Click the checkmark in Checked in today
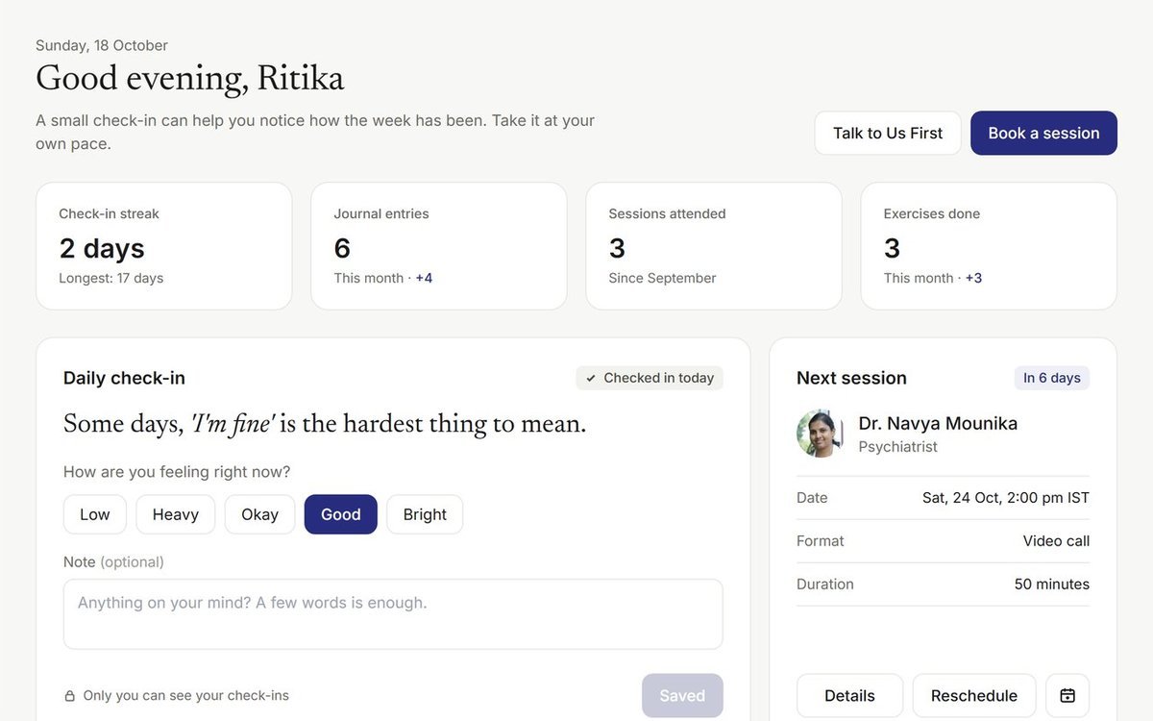 tap(591, 379)
